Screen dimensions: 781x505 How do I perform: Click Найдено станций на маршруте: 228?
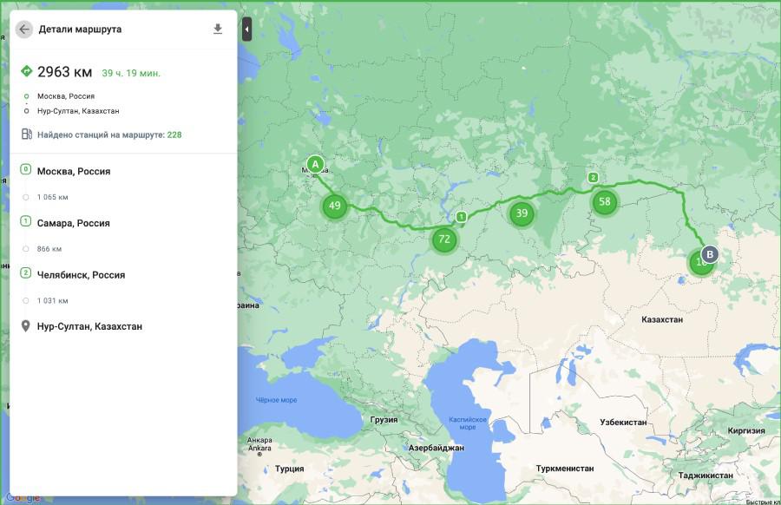109,134
